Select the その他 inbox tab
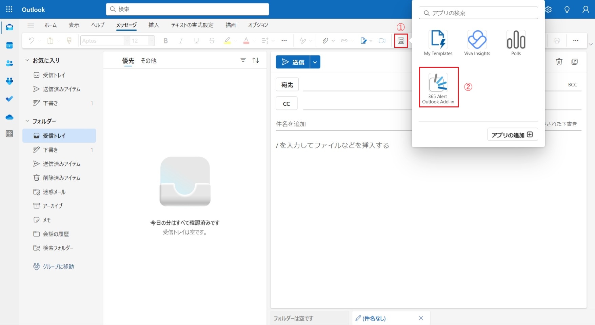Image resolution: width=595 pixels, height=325 pixels. (x=148, y=61)
